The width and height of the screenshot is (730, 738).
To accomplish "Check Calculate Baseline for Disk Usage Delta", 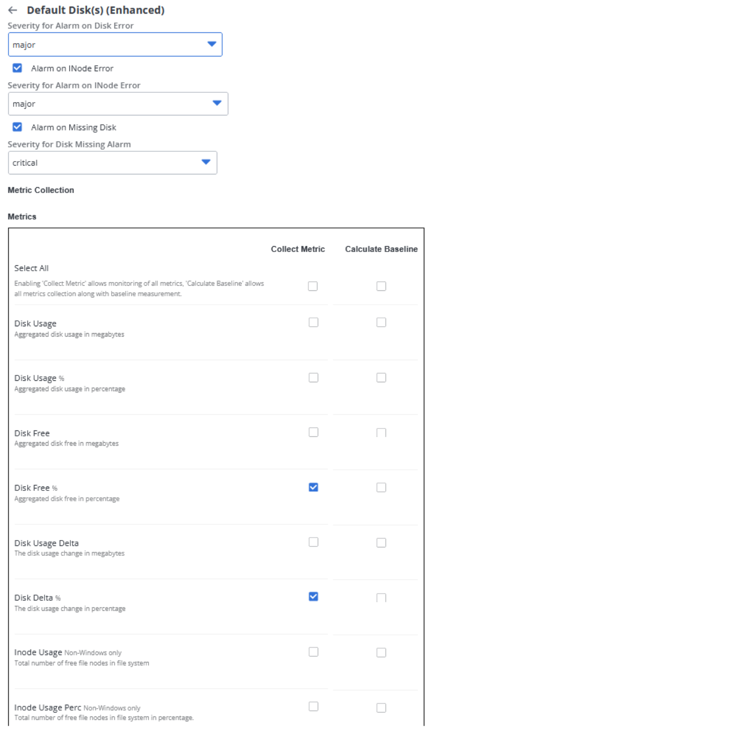I will (x=381, y=542).
